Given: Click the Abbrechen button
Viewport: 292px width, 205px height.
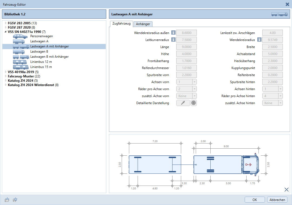Looking at the screenshot, I should tap(277, 200).
